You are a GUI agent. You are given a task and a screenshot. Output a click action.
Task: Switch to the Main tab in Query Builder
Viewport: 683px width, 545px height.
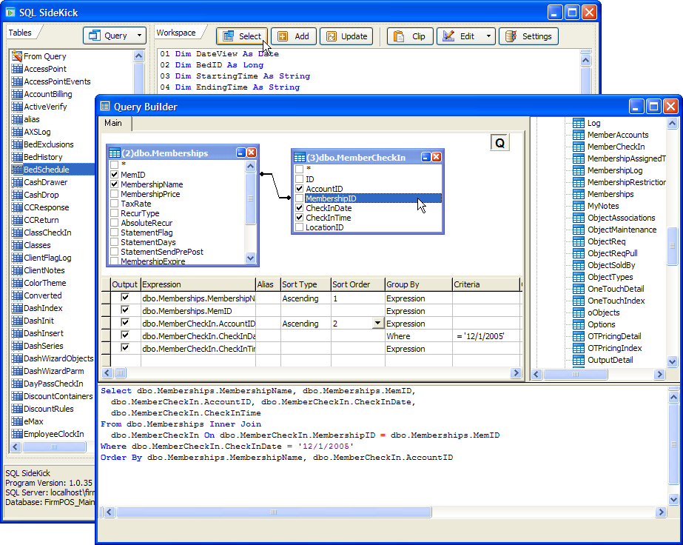(x=113, y=124)
